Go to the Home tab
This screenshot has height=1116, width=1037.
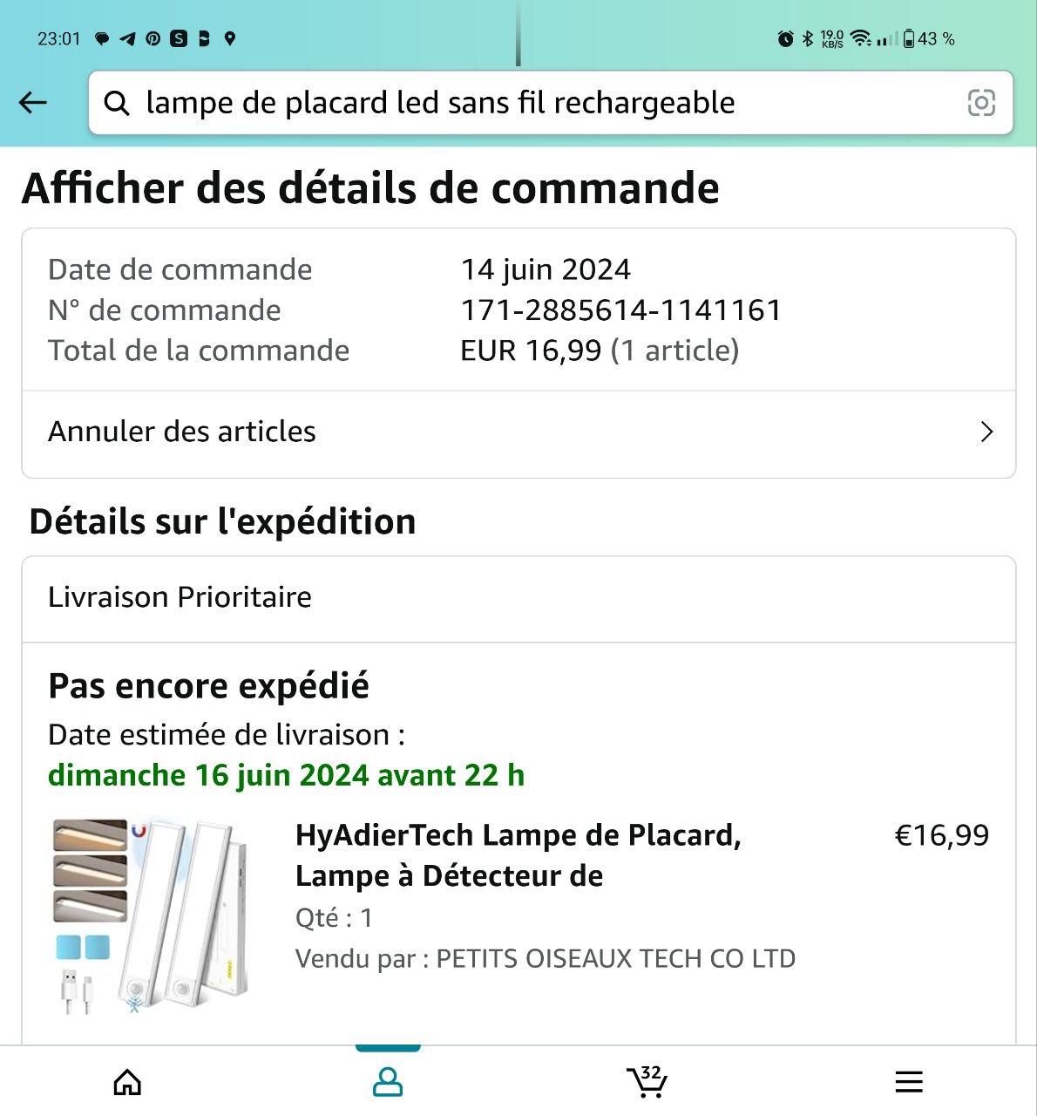128,1083
